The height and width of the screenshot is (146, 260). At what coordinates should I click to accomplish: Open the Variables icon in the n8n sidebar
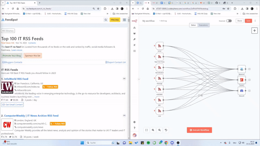click(135, 45)
